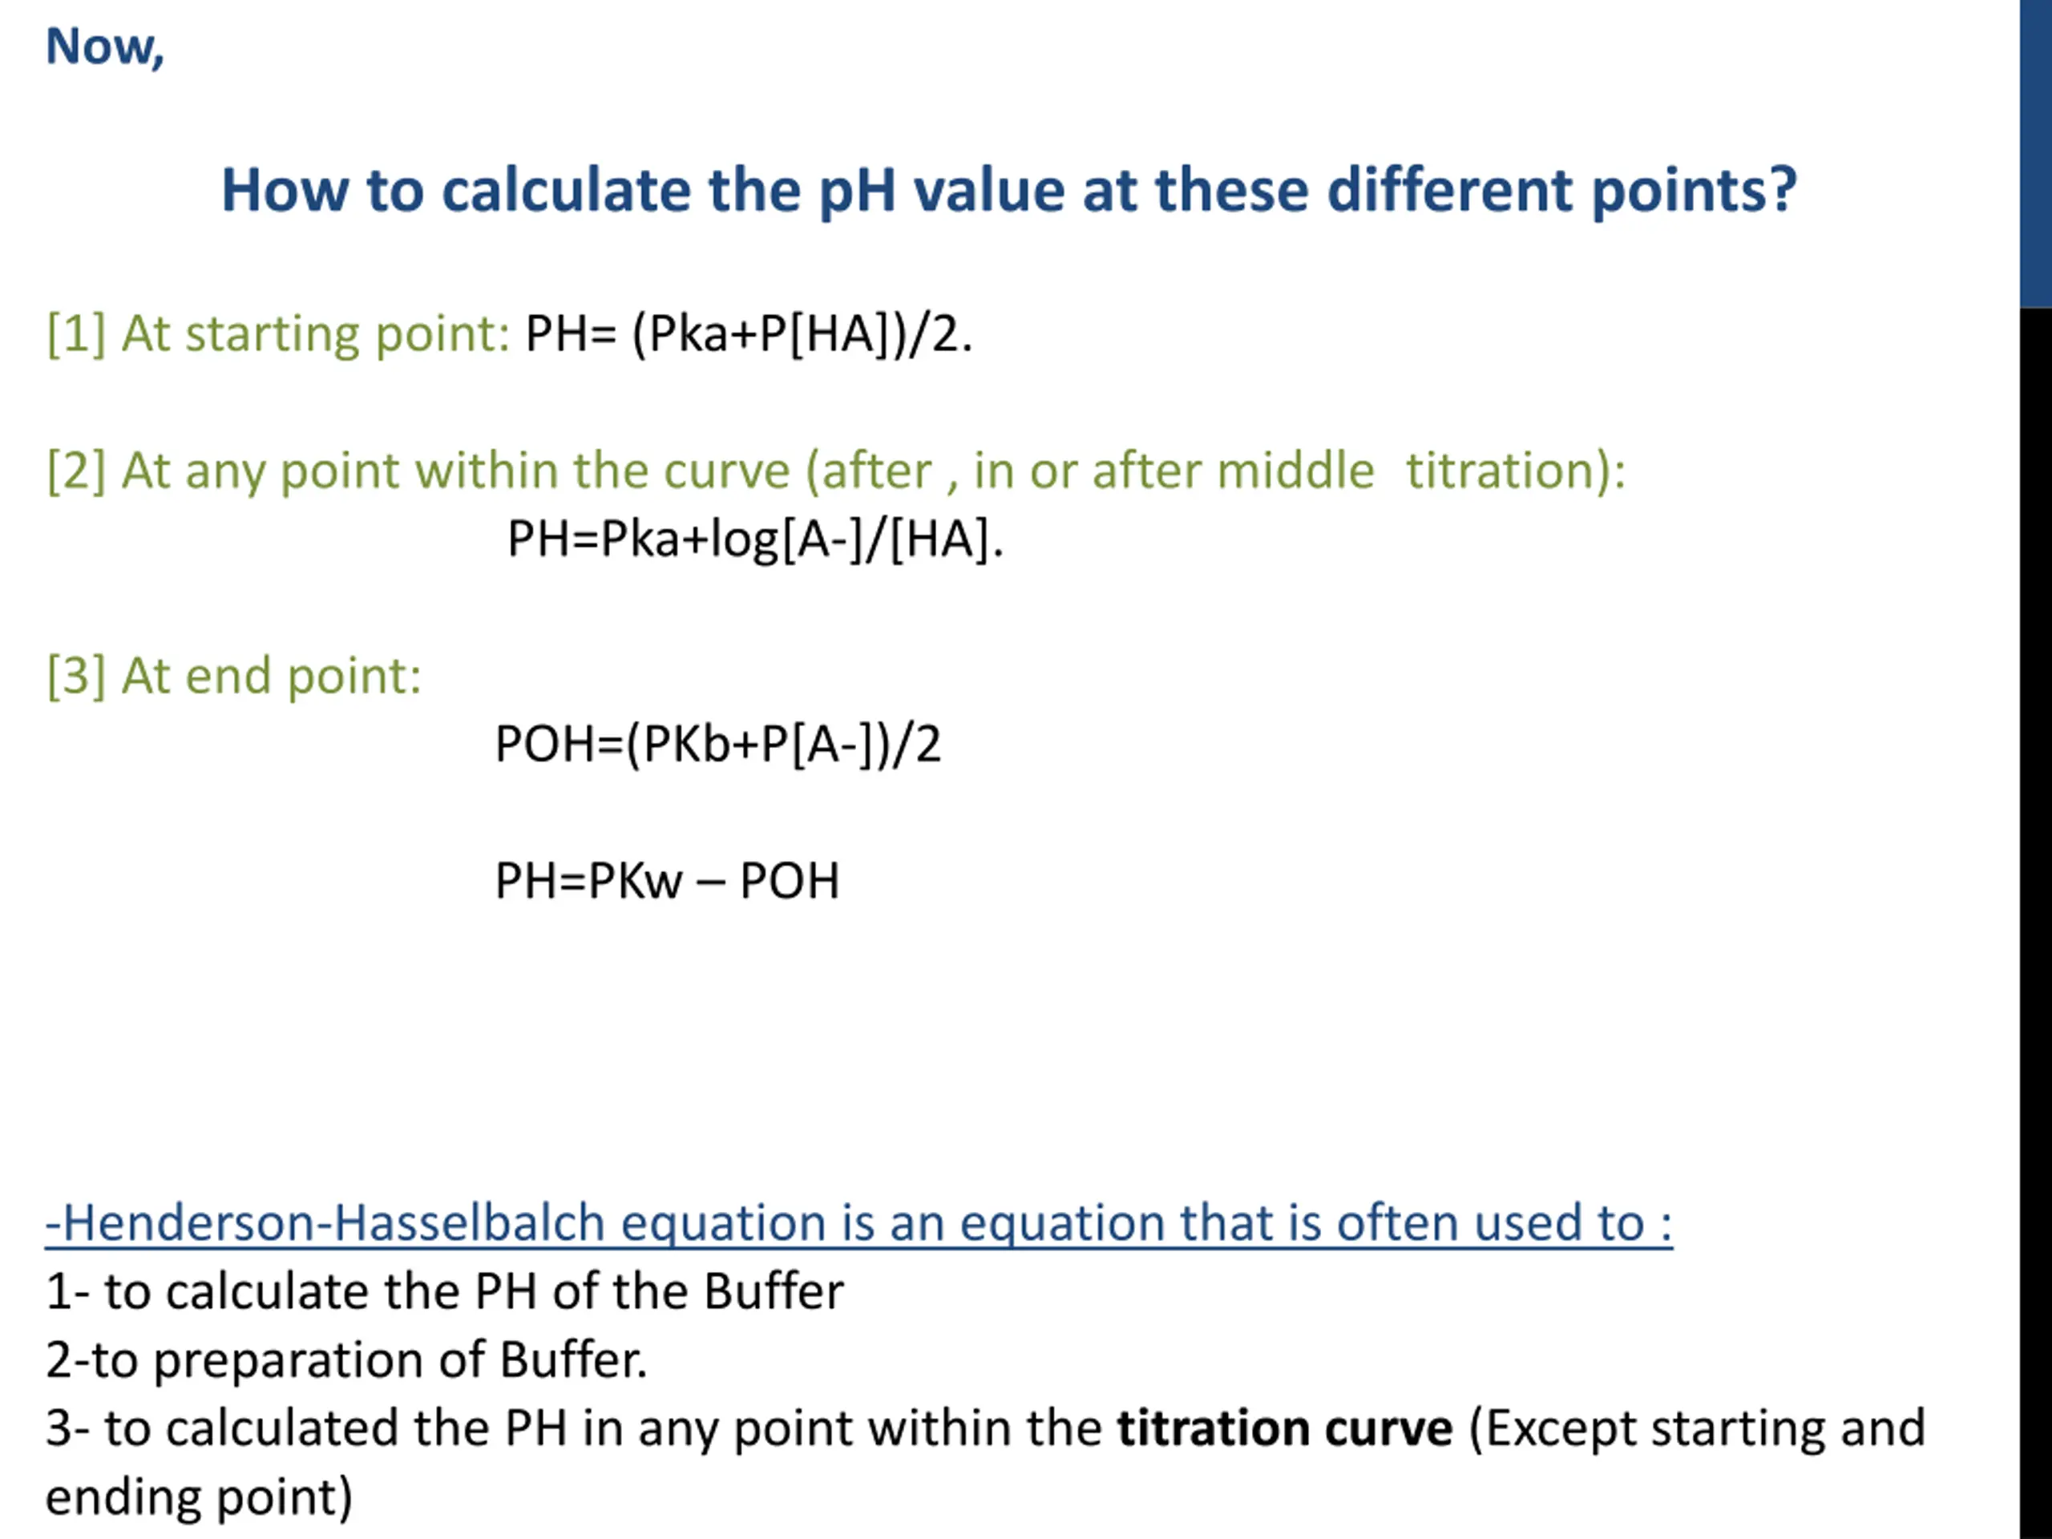The width and height of the screenshot is (2052, 1539).
Task: Click the green word "titration):" in item two
Action: 1515,471
